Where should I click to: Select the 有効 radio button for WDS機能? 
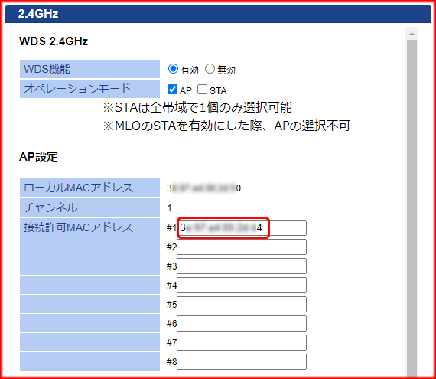(x=173, y=68)
